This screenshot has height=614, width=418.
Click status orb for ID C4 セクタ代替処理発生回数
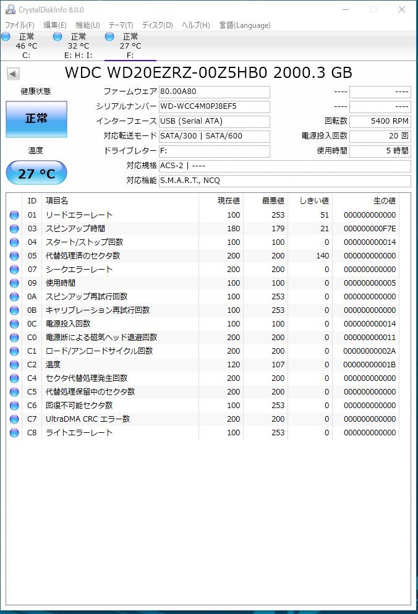pos(14,378)
